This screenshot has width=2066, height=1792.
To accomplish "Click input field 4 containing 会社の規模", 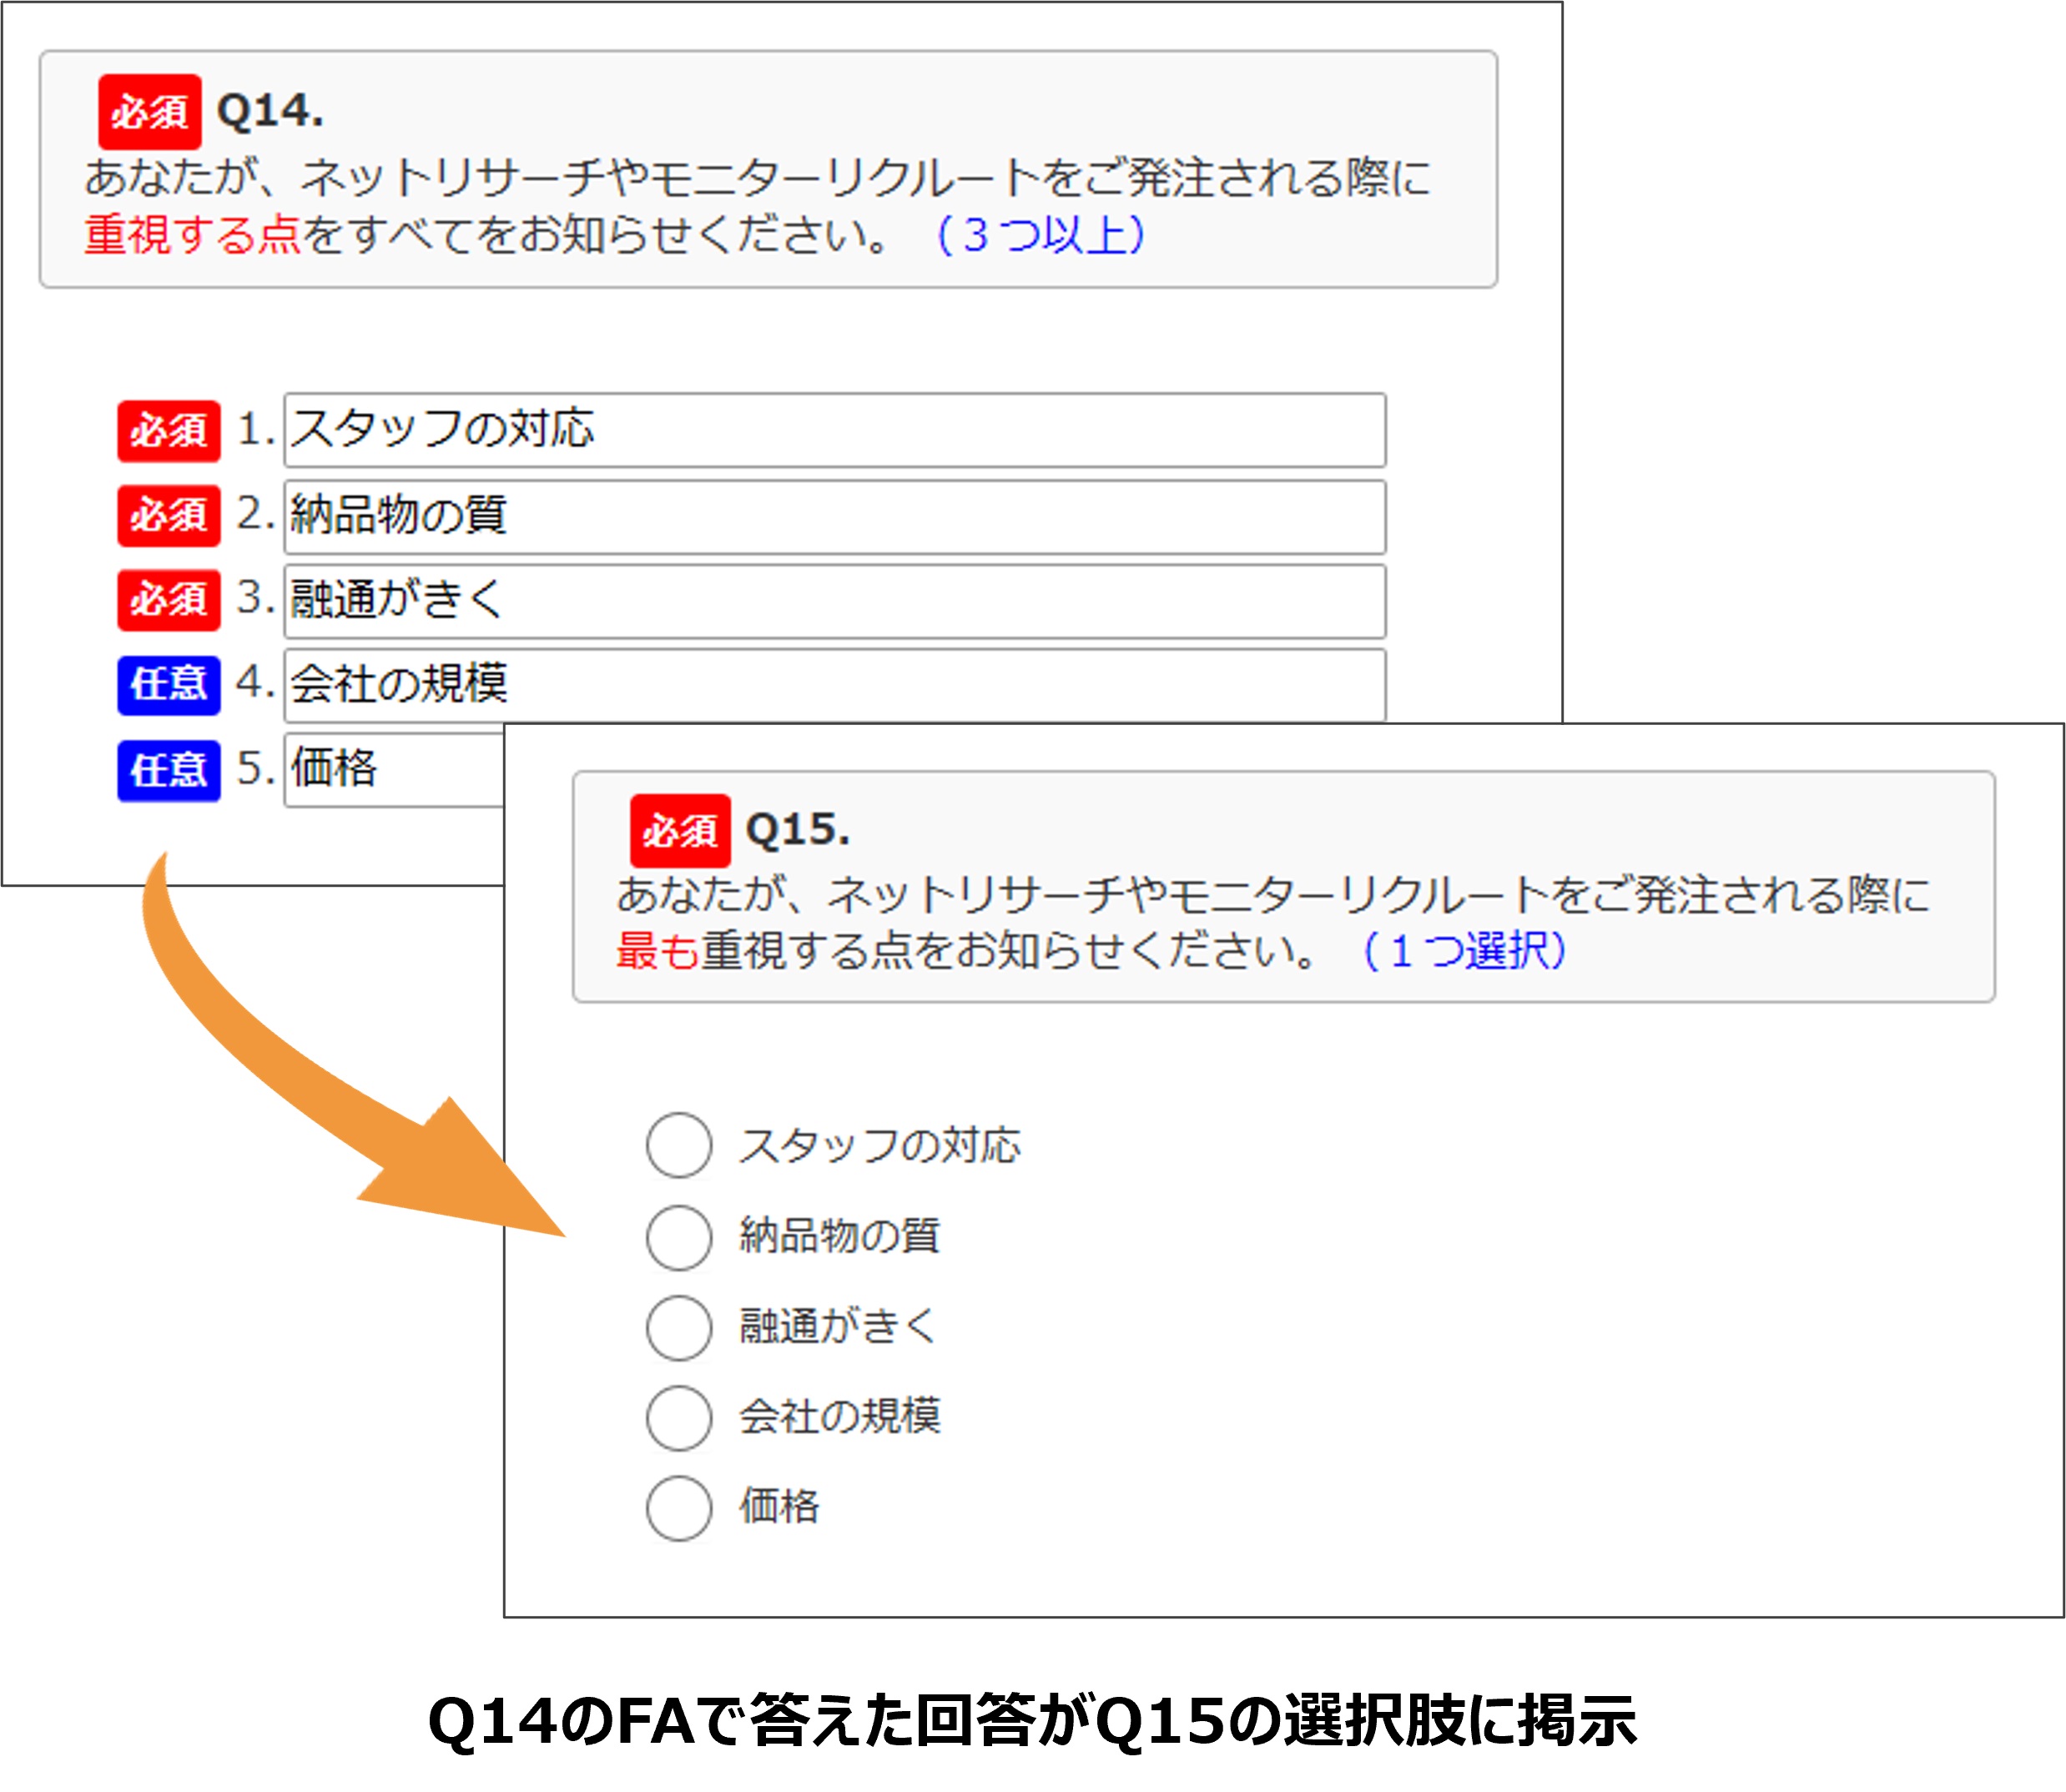I will coord(834,685).
